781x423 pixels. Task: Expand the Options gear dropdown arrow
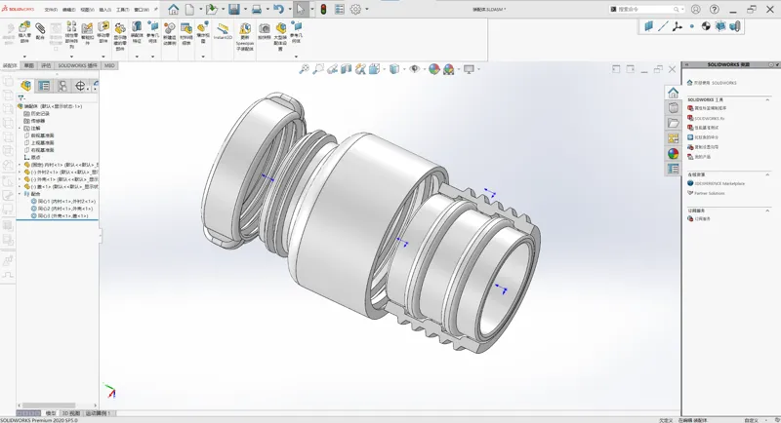367,9
